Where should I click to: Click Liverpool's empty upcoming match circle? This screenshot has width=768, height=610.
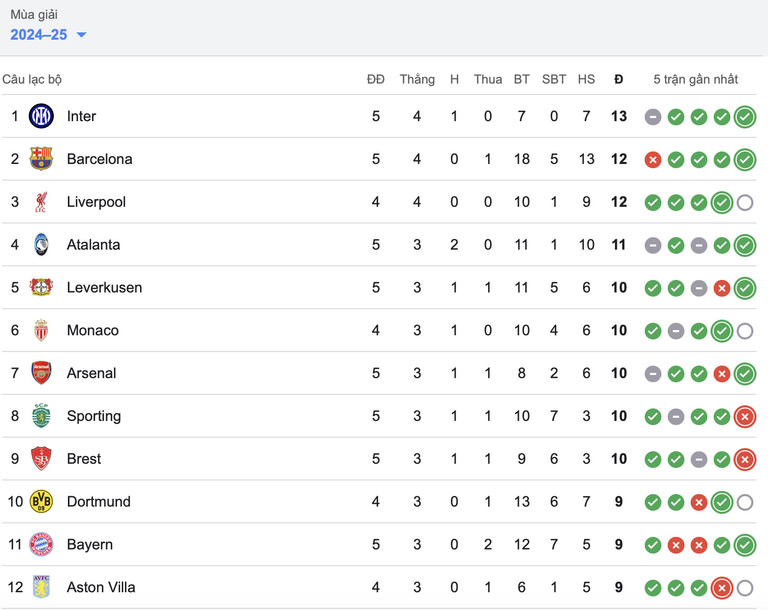(744, 203)
